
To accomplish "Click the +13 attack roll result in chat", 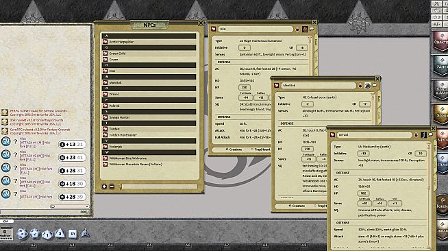I will pos(72,145).
